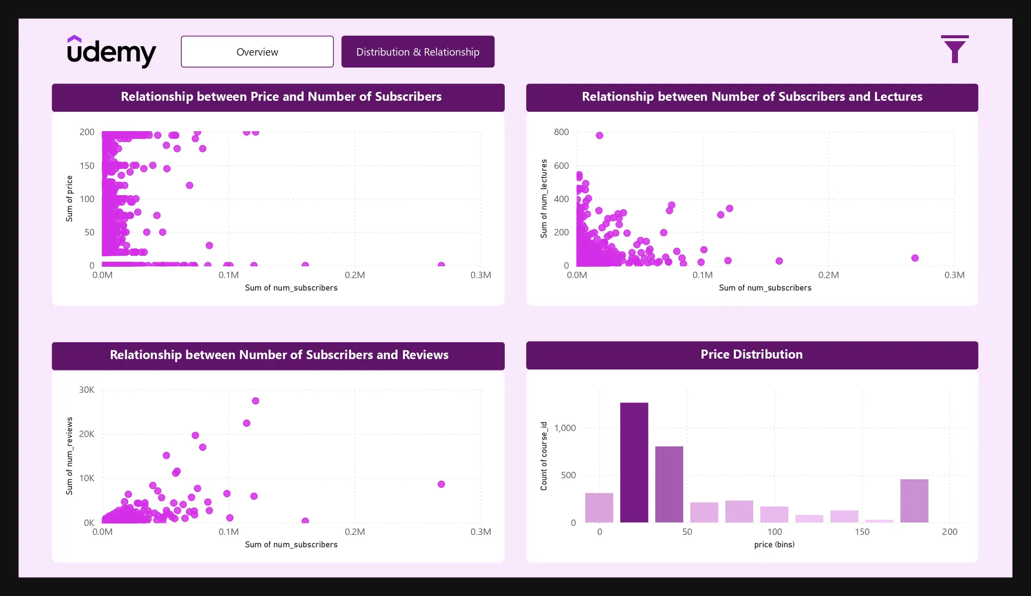
Task: Switch to Distribution & Relationship tab
Action: coord(417,52)
